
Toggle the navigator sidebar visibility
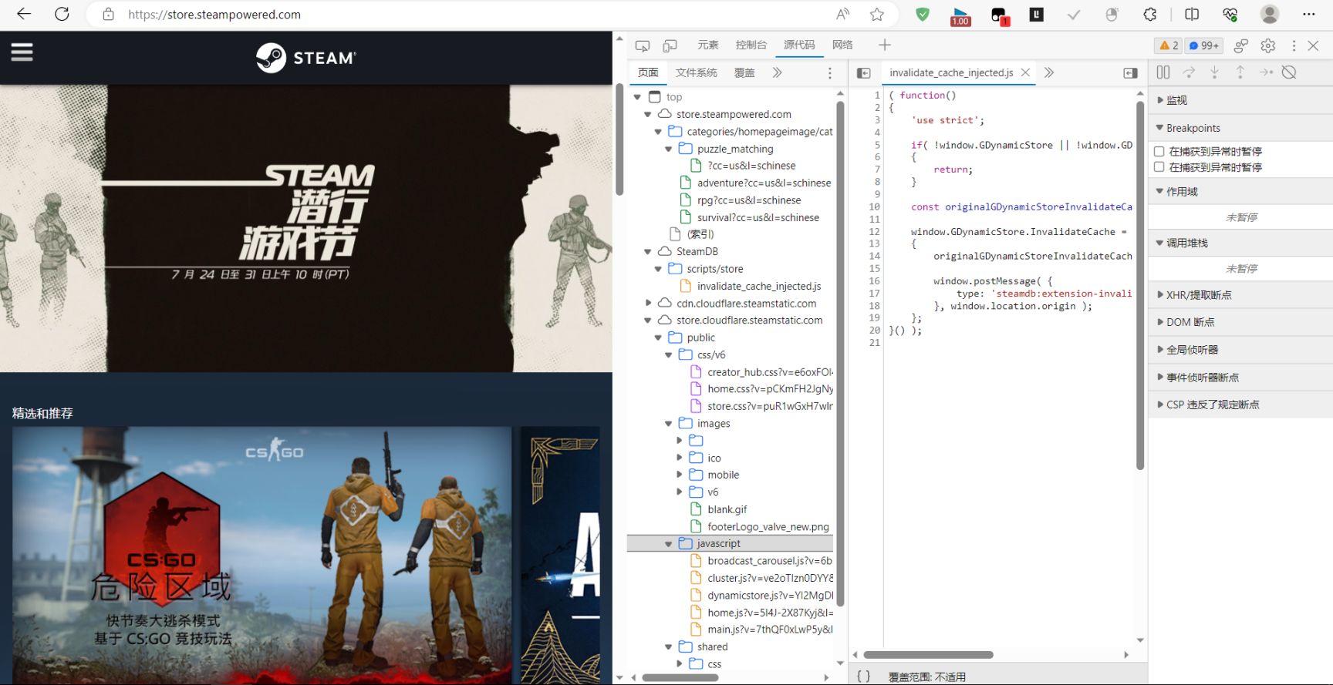[864, 72]
